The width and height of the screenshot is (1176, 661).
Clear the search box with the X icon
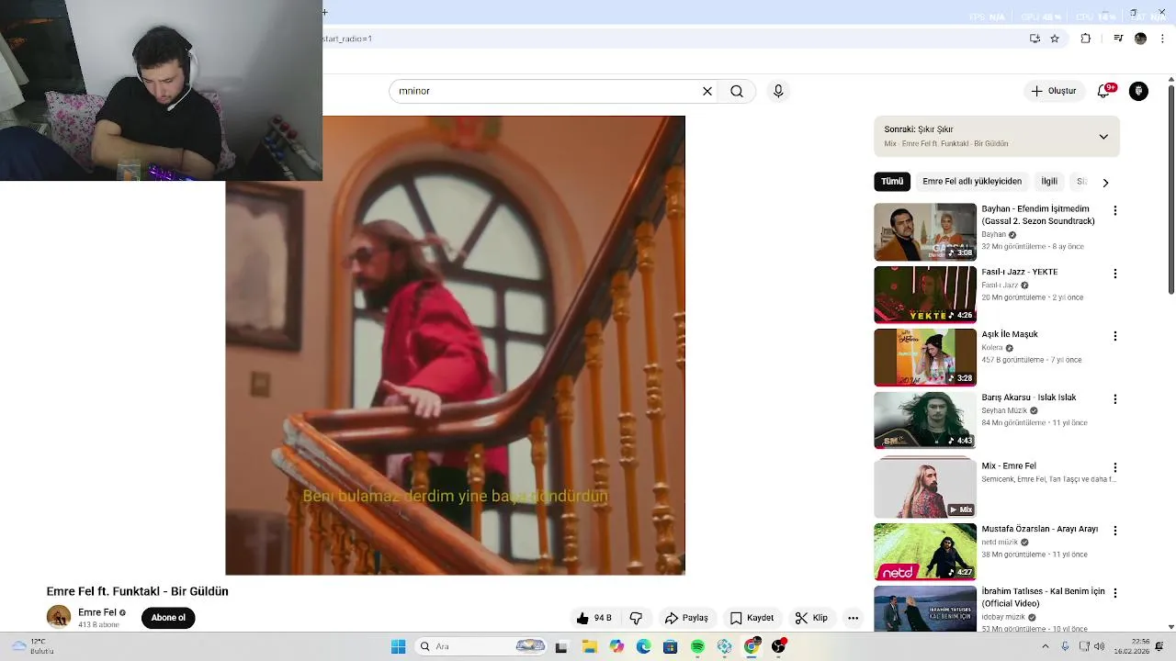(707, 91)
